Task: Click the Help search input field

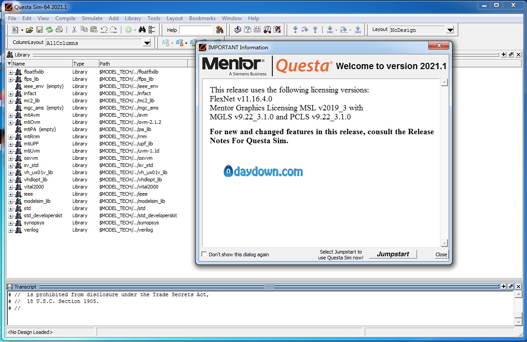Action: click(x=196, y=30)
